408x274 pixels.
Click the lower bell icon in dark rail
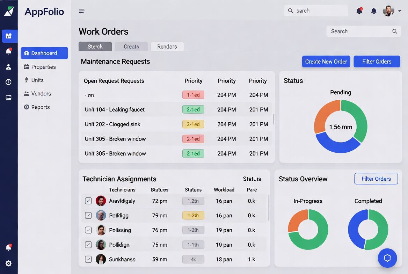[9, 247]
